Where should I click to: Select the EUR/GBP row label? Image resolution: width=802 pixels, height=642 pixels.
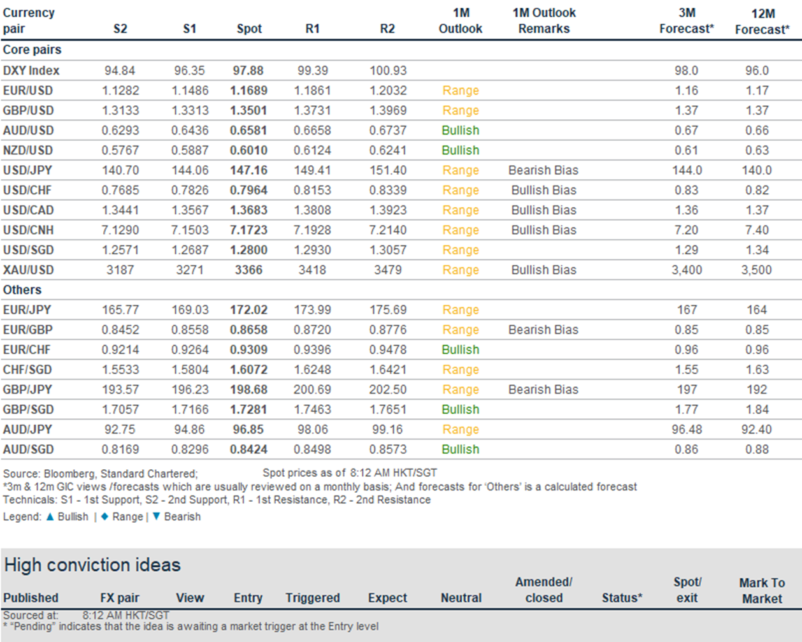(x=28, y=330)
